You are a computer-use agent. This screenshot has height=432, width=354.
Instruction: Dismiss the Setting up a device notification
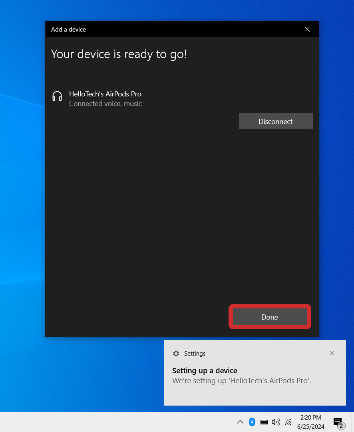coord(332,353)
